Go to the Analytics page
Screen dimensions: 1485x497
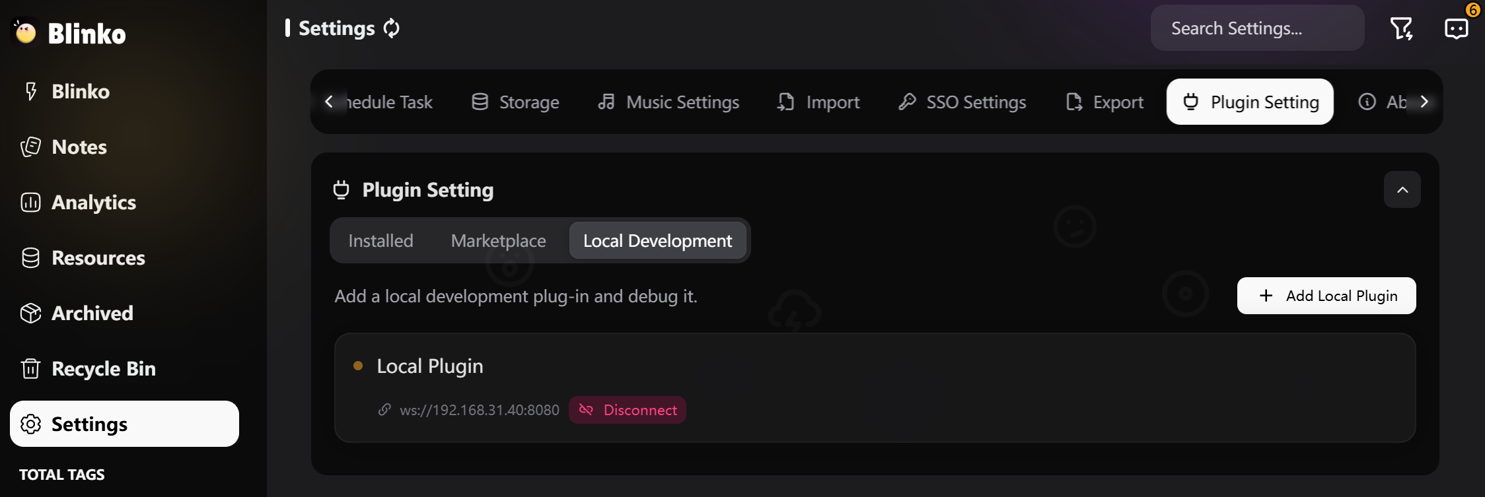pos(124,202)
